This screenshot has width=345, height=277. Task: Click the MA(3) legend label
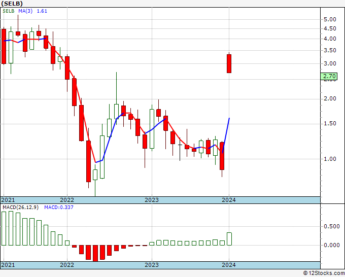(25, 11)
